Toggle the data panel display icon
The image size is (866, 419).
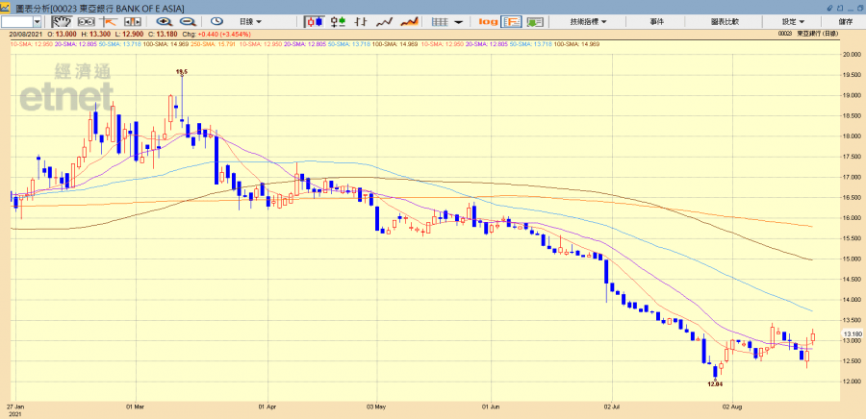pos(511,21)
